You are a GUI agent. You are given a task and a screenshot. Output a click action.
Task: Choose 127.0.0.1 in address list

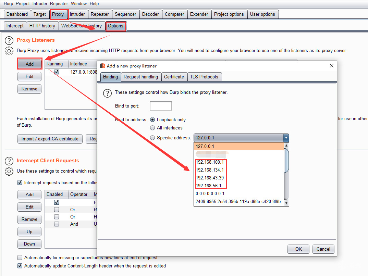[239, 146]
